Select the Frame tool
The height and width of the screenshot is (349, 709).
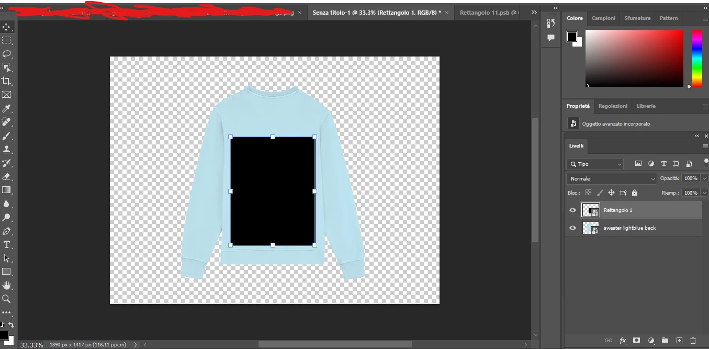click(x=6, y=95)
